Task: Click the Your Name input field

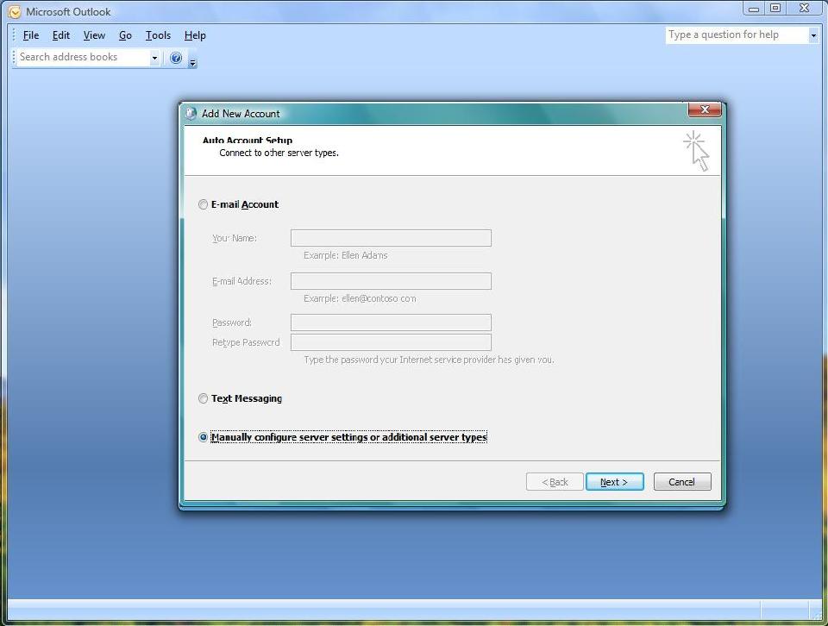Action: tap(391, 238)
